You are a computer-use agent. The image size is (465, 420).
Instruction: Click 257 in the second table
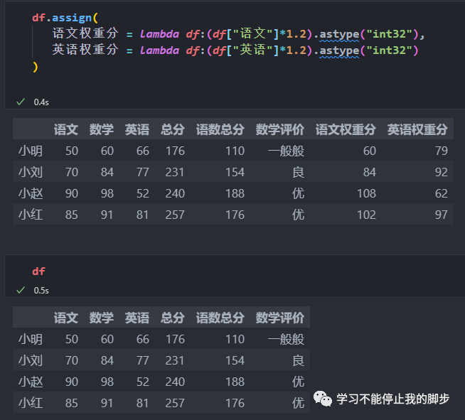175,403
